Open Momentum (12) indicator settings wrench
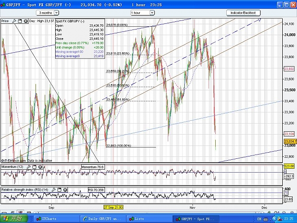Image resolution: width=297 pixels, height=223 pixels. tap(29, 167)
